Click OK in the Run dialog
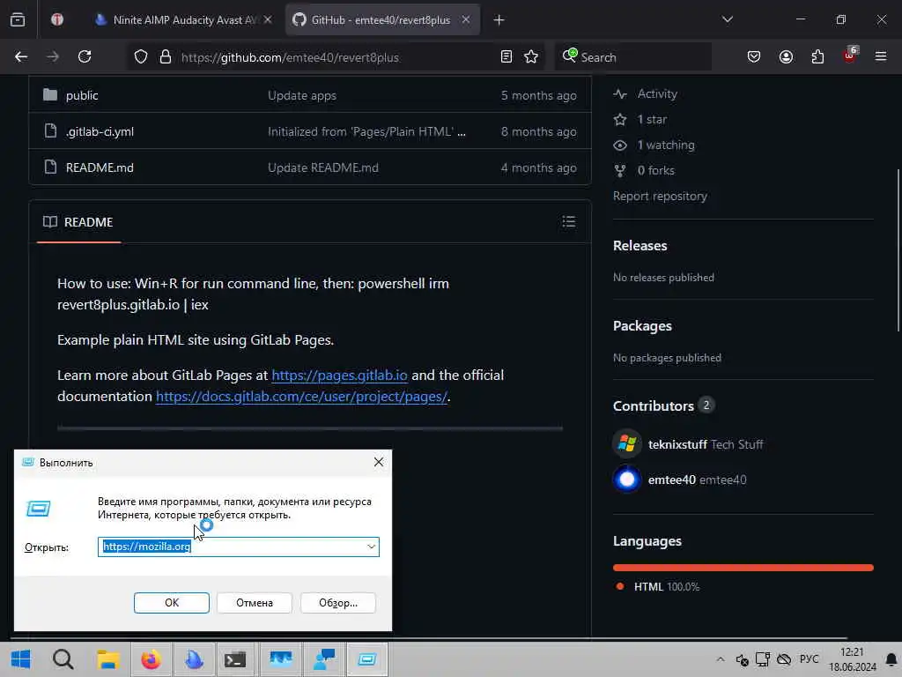Viewport: 902px width, 677px height. click(172, 603)
